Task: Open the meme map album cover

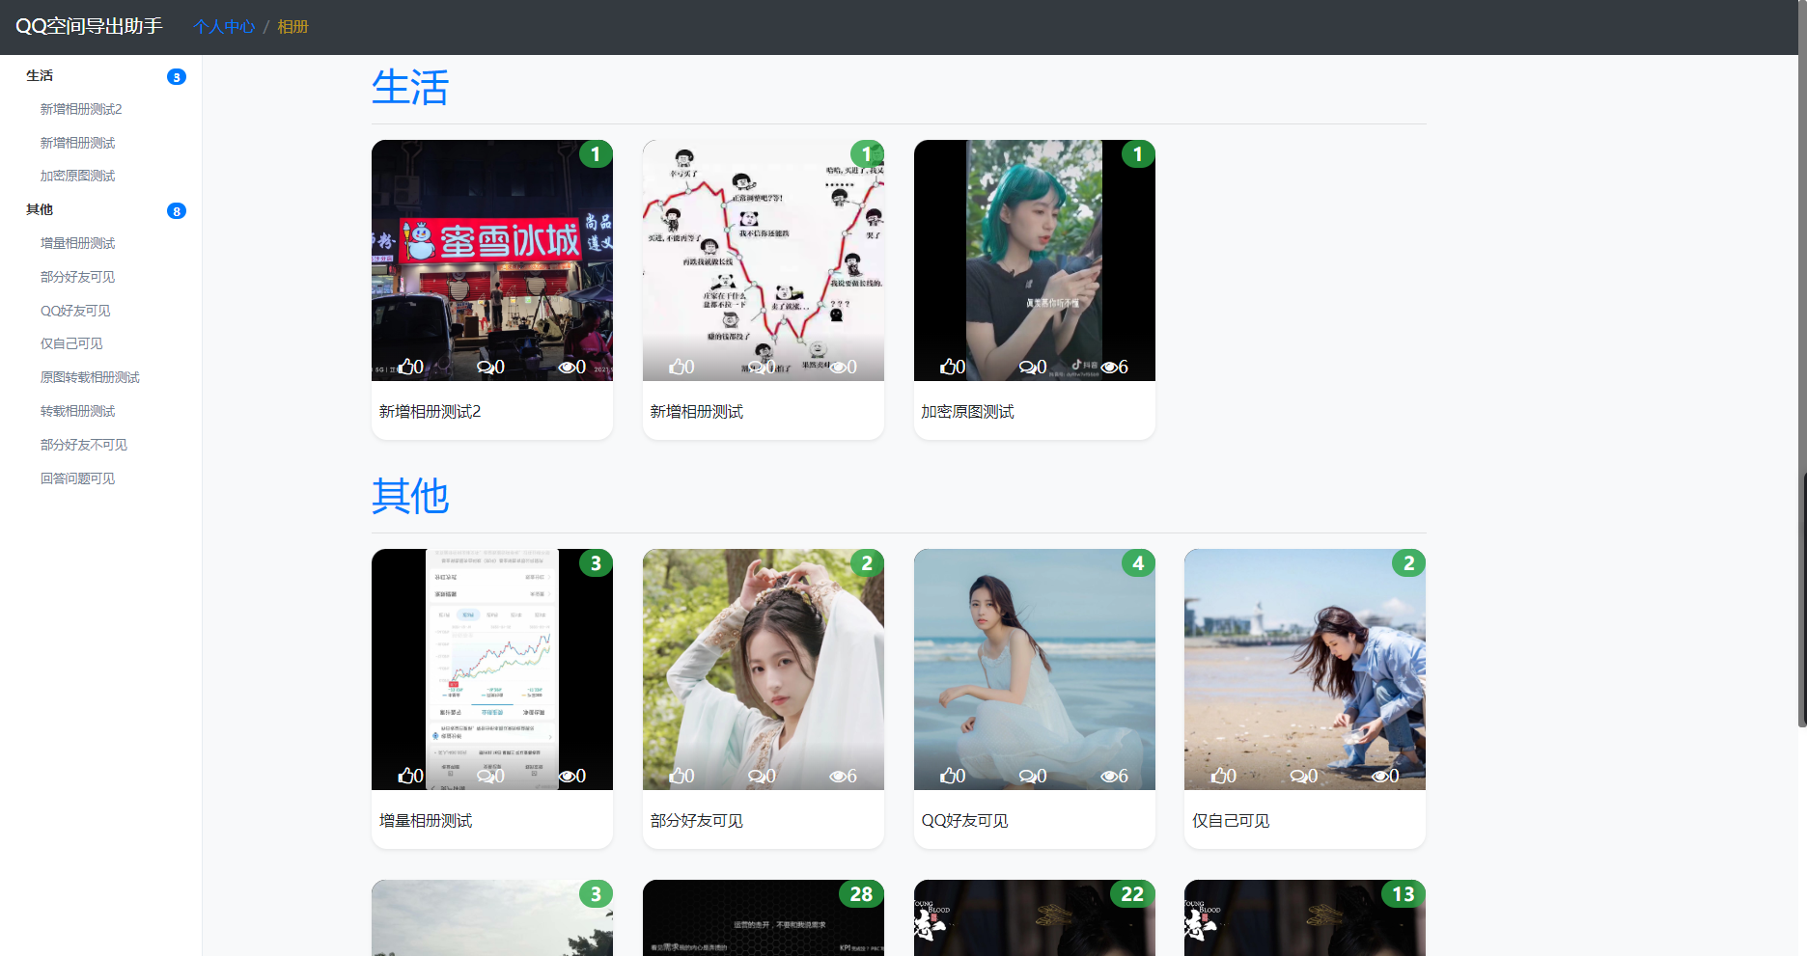Action: click(x=764, y=260)
